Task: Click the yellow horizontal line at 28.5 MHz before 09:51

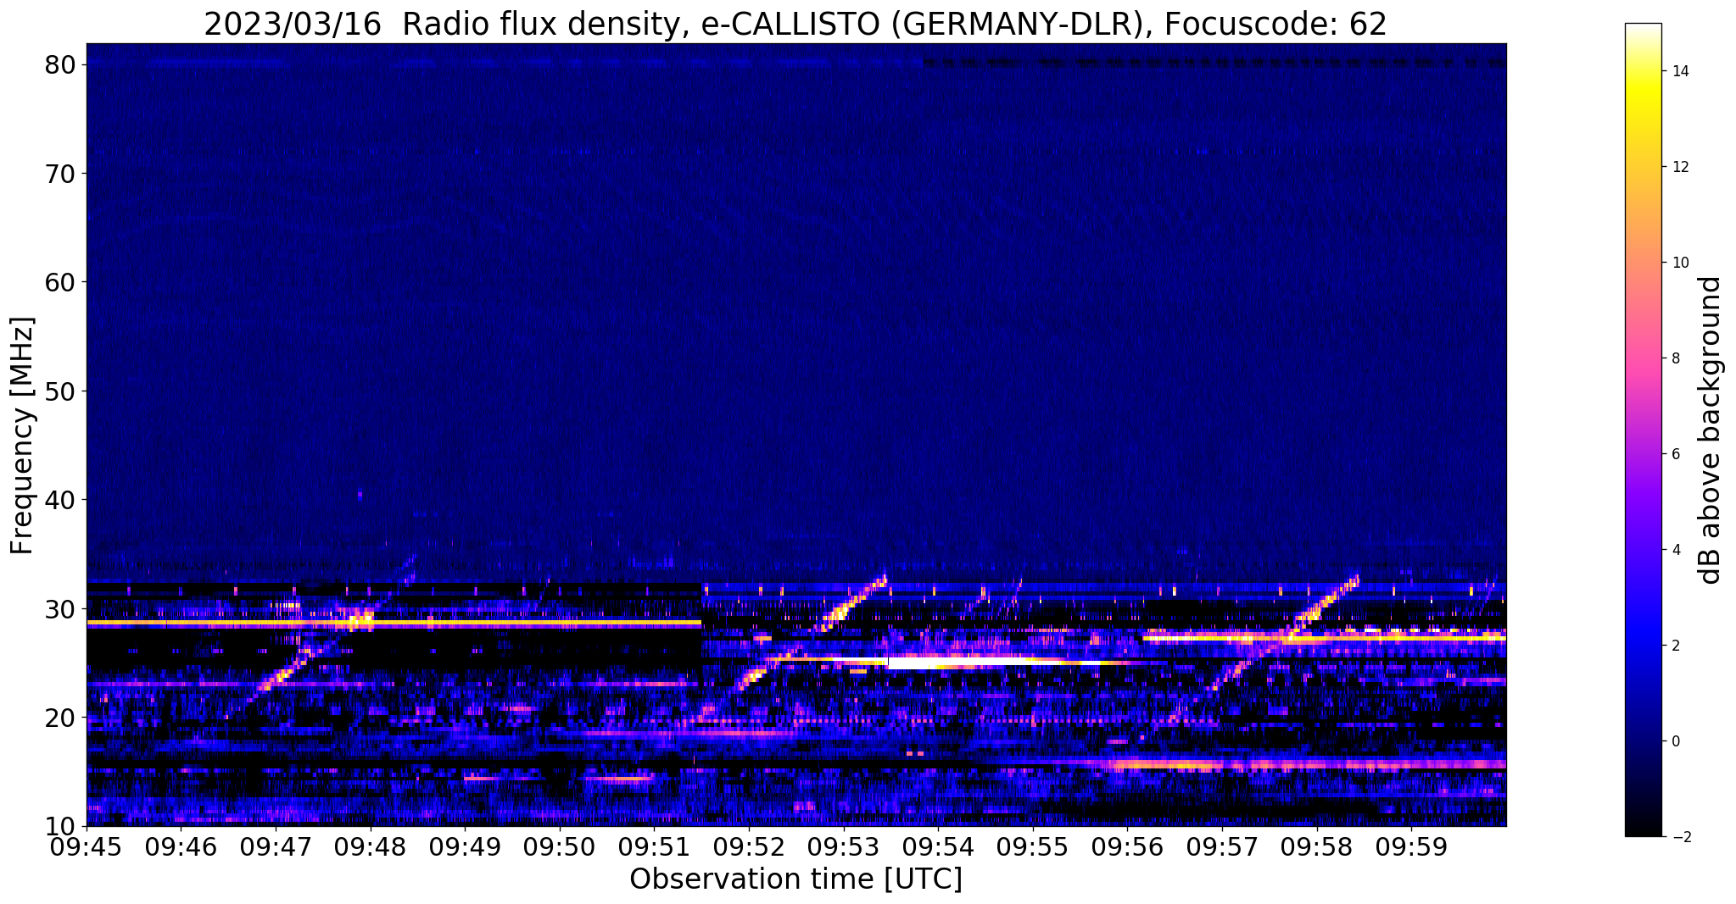Action: pos(394,623)
